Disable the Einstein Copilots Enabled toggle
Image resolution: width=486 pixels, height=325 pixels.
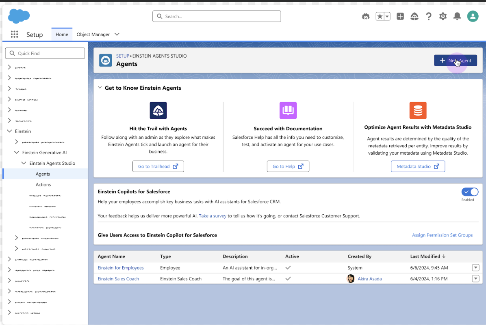470,192
